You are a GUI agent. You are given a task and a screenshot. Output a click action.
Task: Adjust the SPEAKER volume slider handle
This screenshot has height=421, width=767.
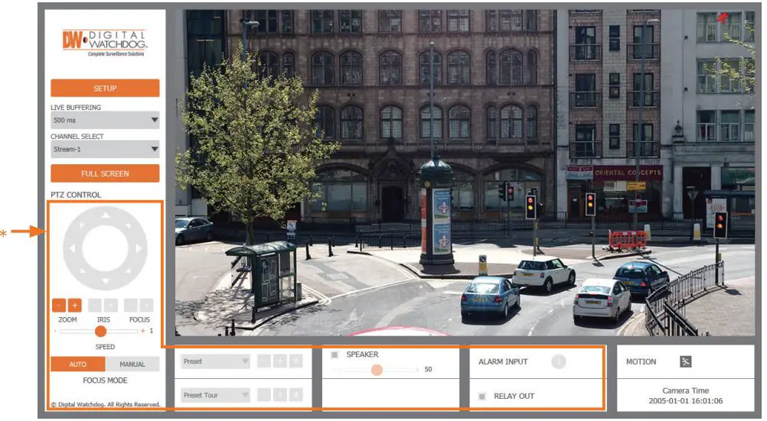(x=377, y=370)
